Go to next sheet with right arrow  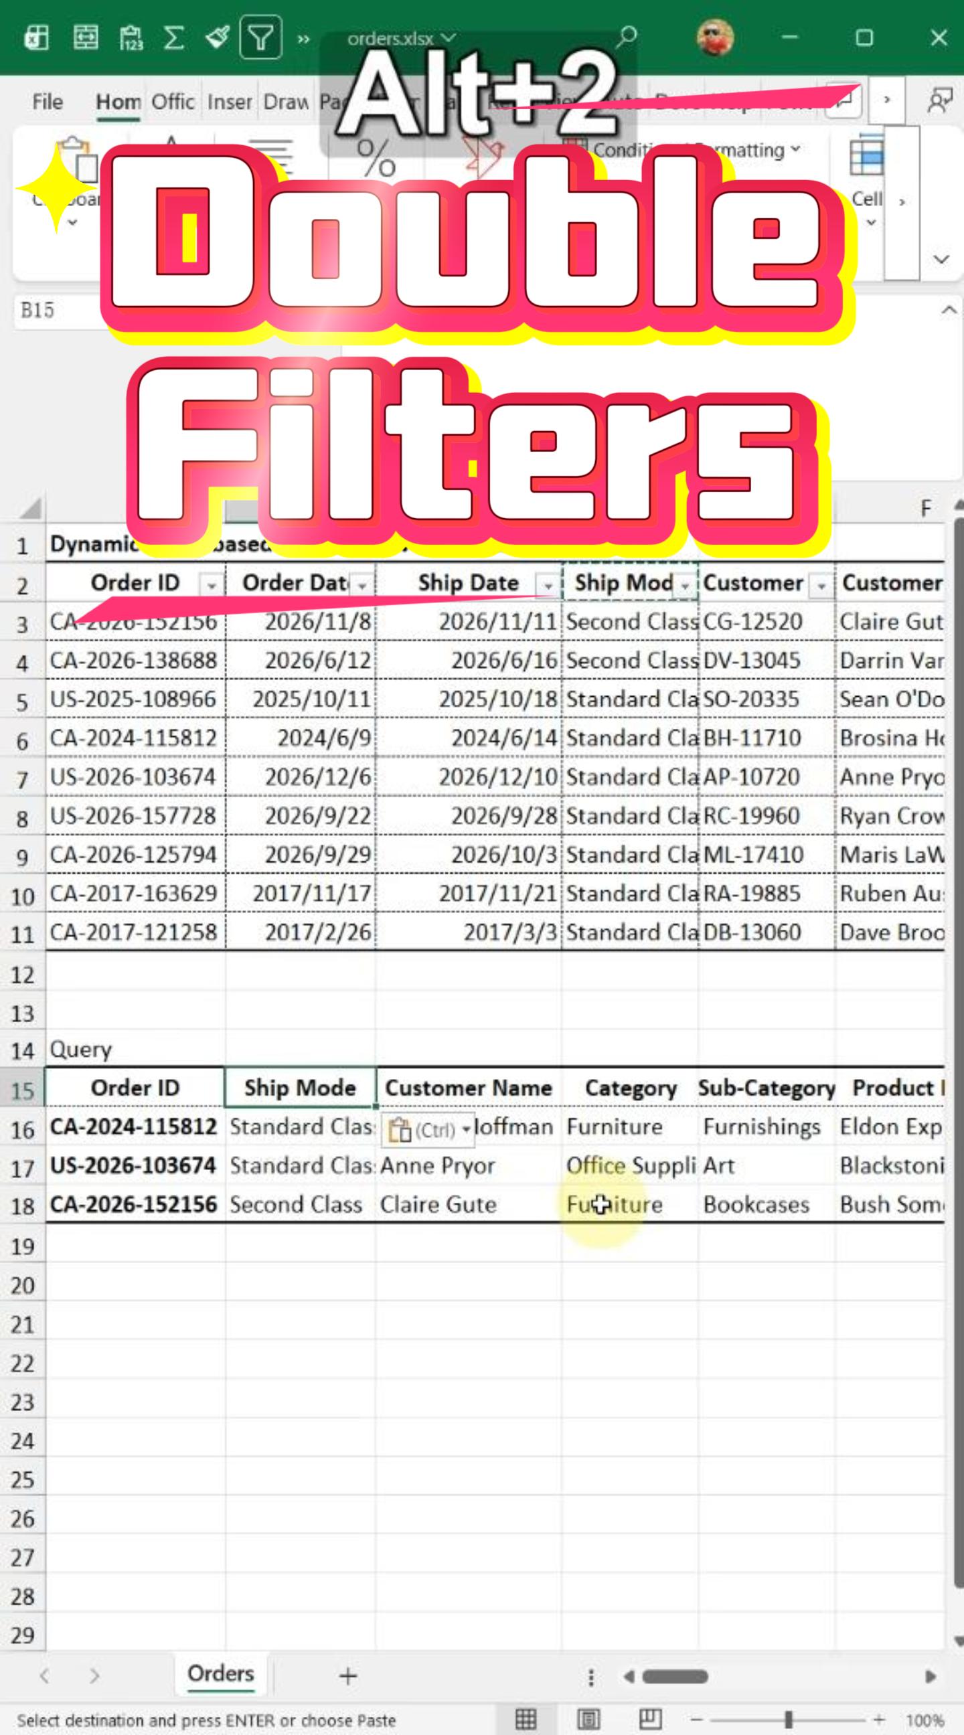click(94, 1675)
